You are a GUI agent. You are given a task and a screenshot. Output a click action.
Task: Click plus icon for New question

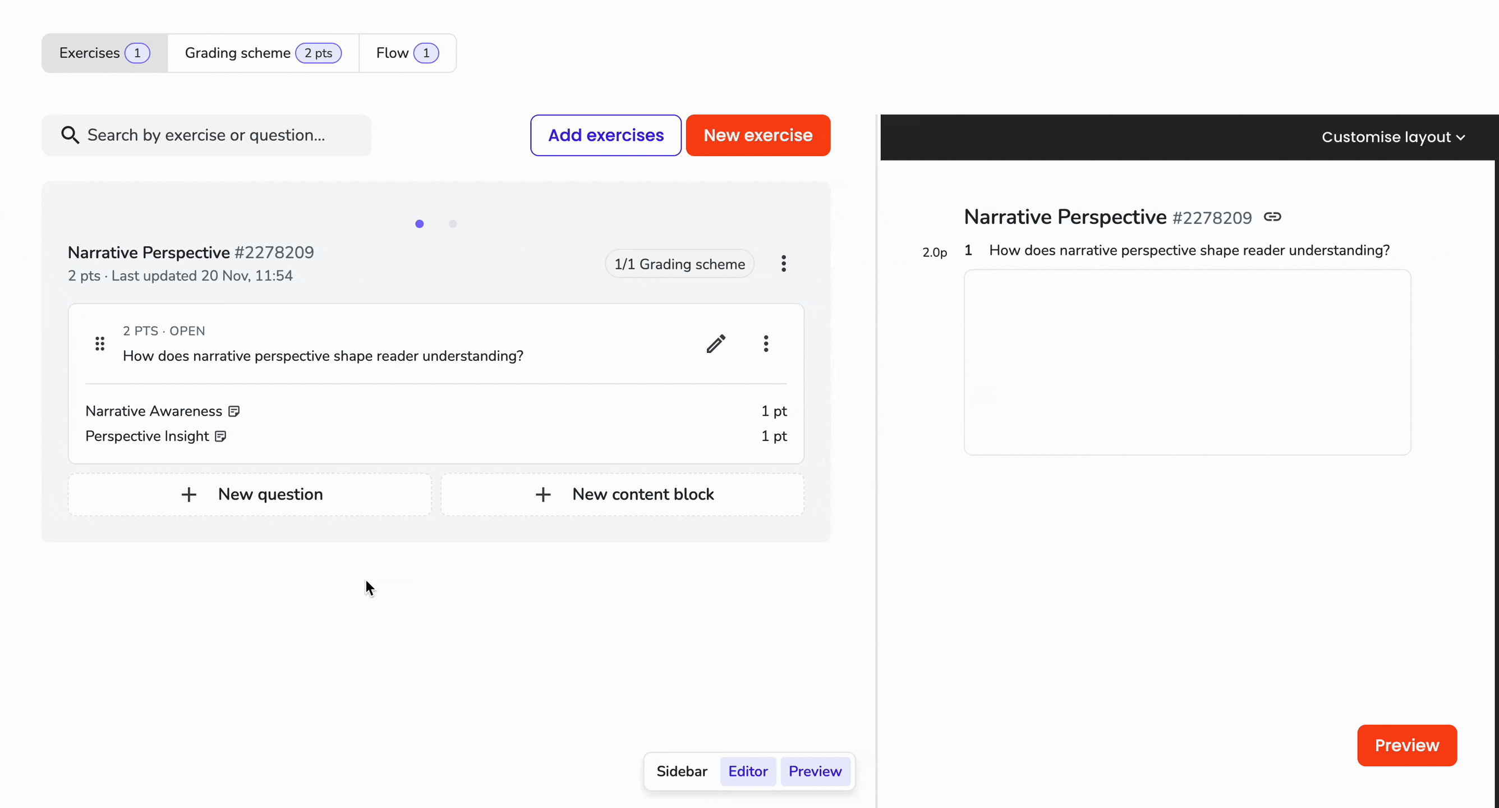(x=188, y=495)
